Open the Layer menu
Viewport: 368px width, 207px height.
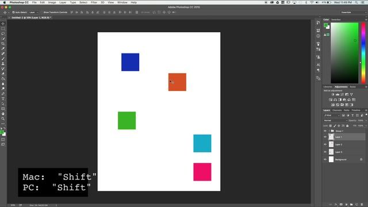click(x=63, y=2)
